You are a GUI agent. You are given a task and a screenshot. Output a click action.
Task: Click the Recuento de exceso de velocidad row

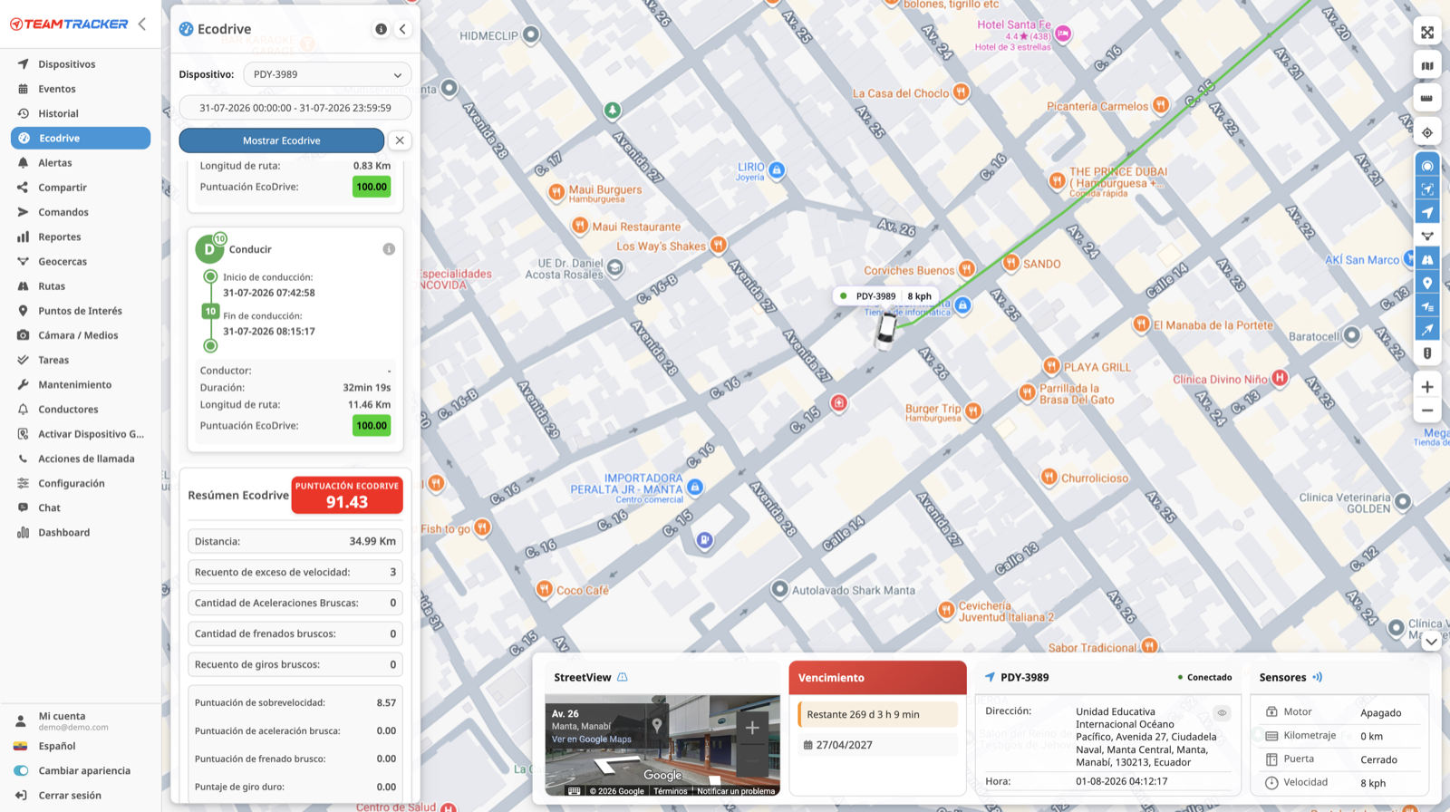[x=295, y=572]
